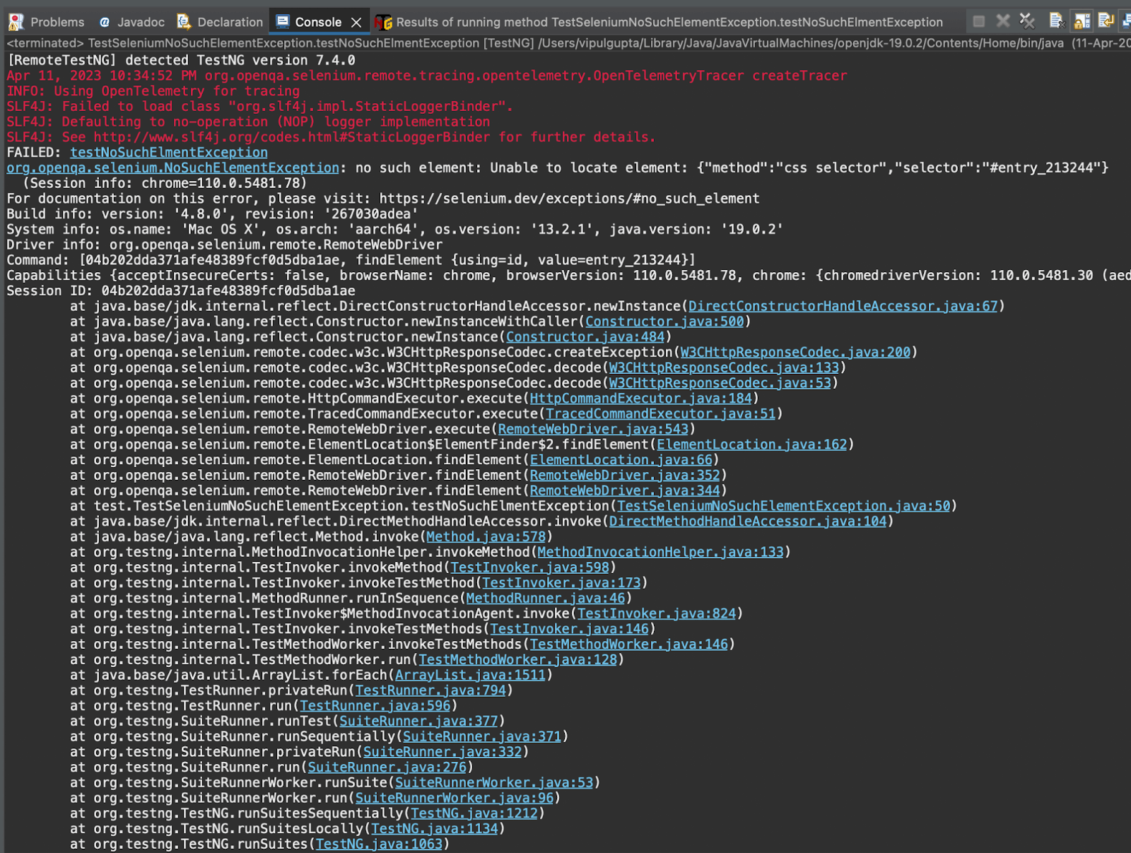Toggle Word Wrap in the console toolbar
Image resolution: width=1131 pixels, height=853 pixels.
[x=1106, y=21]
